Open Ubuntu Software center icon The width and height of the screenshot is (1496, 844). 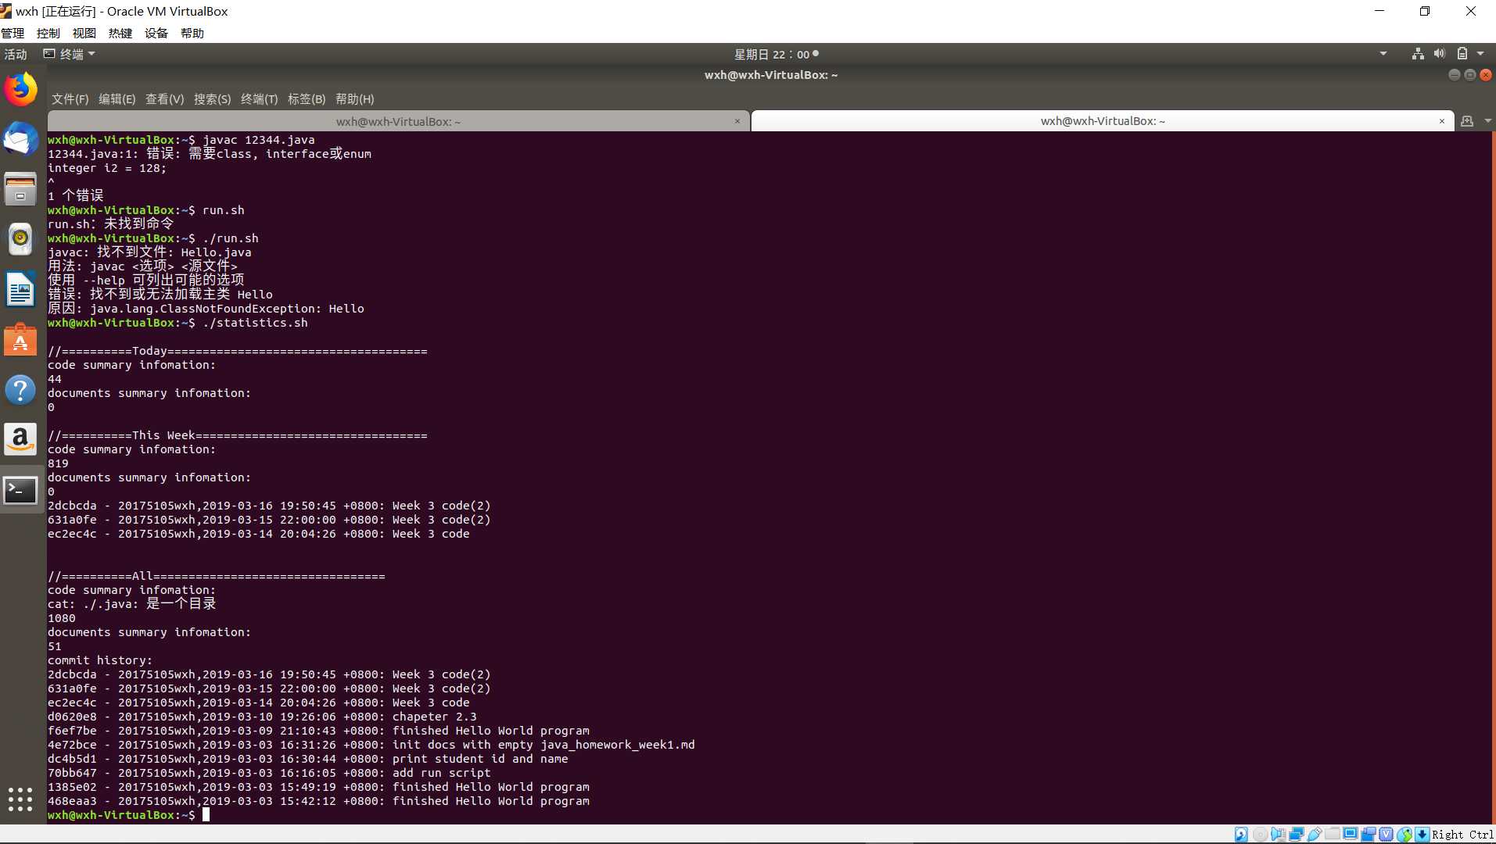pyautogui.click(x=21, y=340)
